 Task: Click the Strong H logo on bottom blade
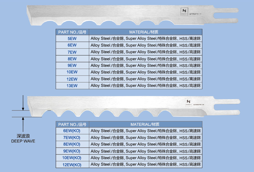tap(188, 102)
